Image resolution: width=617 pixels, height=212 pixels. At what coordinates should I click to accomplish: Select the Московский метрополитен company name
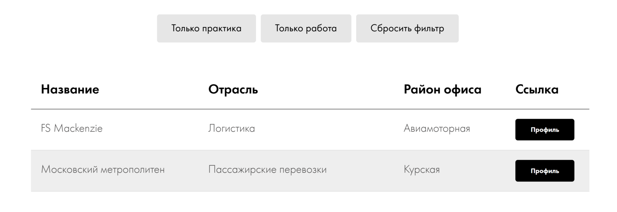click(103, 170)
